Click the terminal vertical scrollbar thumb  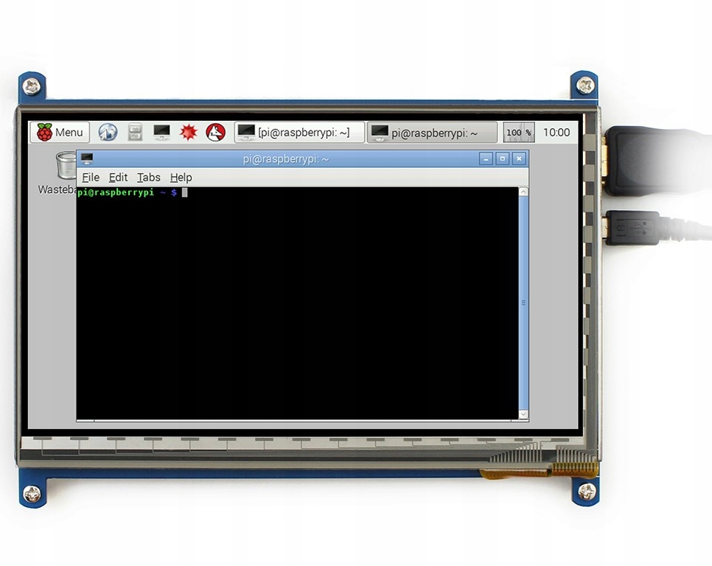pyautogui.click(x=523, y=303)
